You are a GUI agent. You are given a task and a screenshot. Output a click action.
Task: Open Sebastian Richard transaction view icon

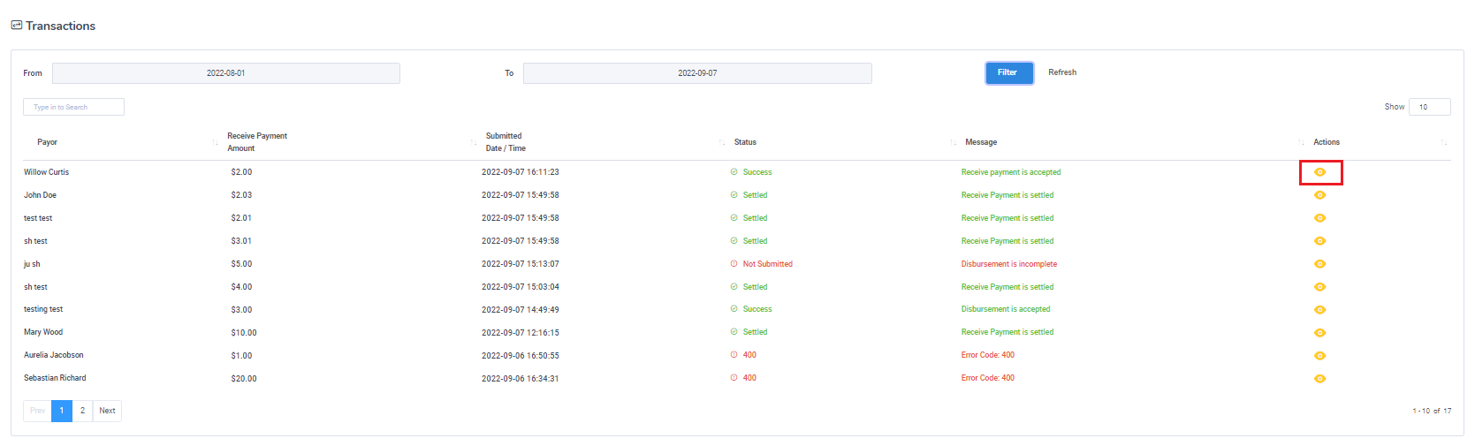pos(1319,379)
